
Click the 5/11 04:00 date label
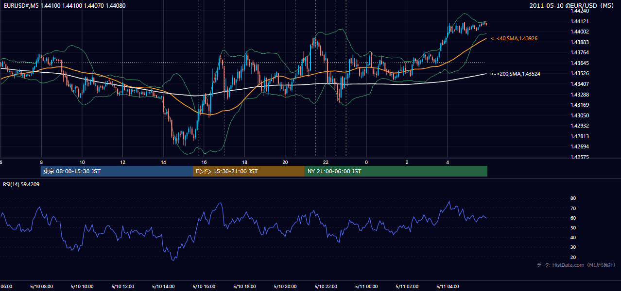pyautogui.click(x=448, y=286)
